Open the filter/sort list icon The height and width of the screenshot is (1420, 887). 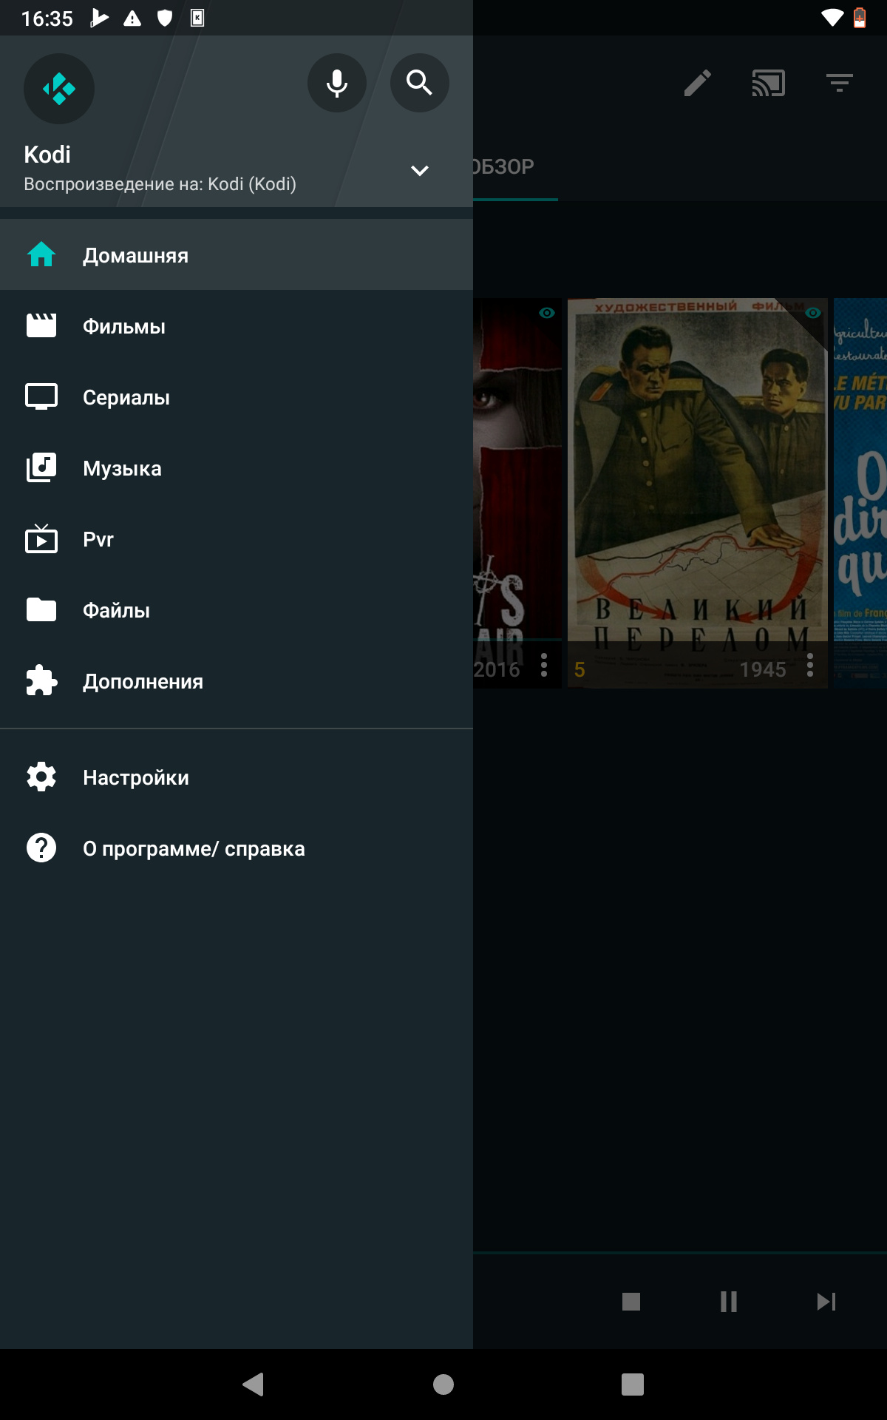click(839, 83)
